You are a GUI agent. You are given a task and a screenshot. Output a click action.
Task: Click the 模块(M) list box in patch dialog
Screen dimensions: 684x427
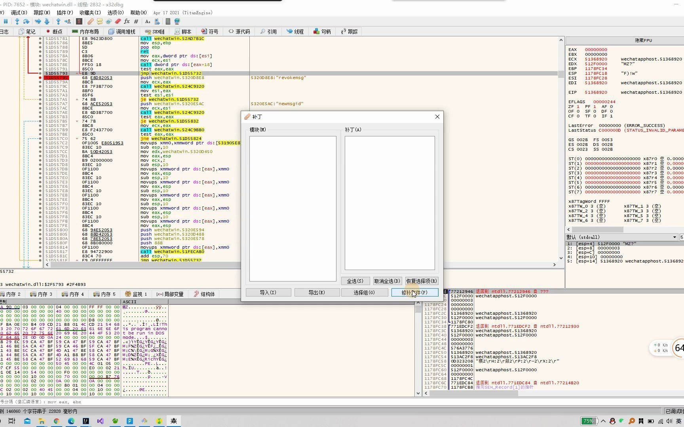point(293,209)
